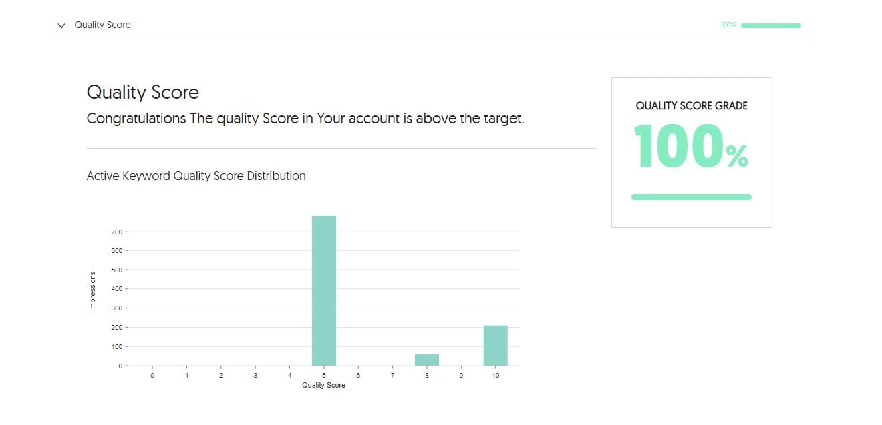The image size is (882, 425).
Task: Select the 0 tick on the x-axis
Action: [x=152, y=375]
